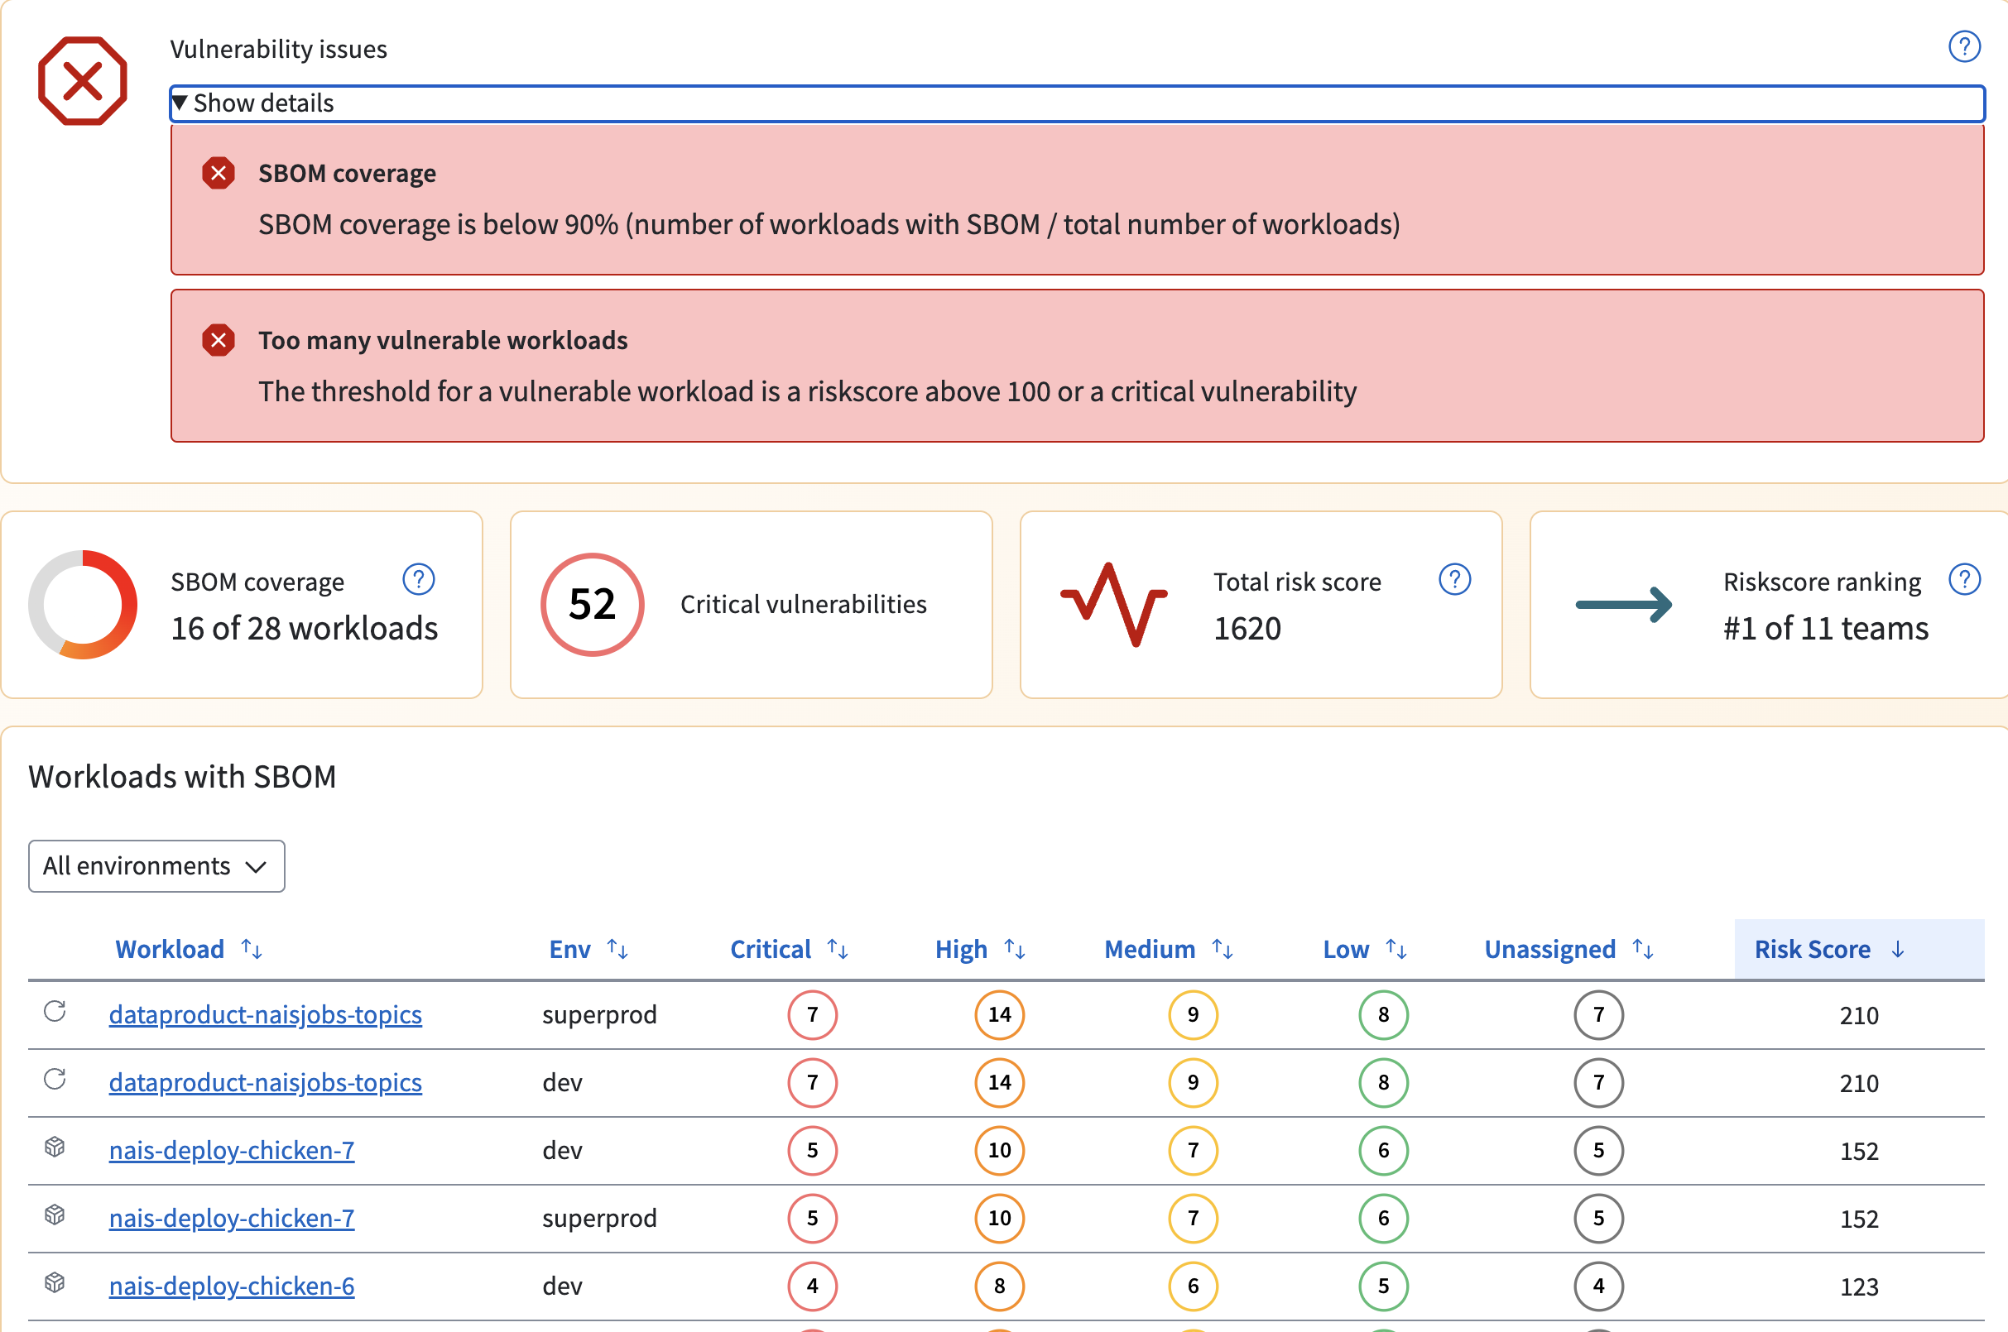Open dataproduct-naisjobs-topics dev workload link
This screenshot has width=2008, height=1332.
click(265, 1082)
